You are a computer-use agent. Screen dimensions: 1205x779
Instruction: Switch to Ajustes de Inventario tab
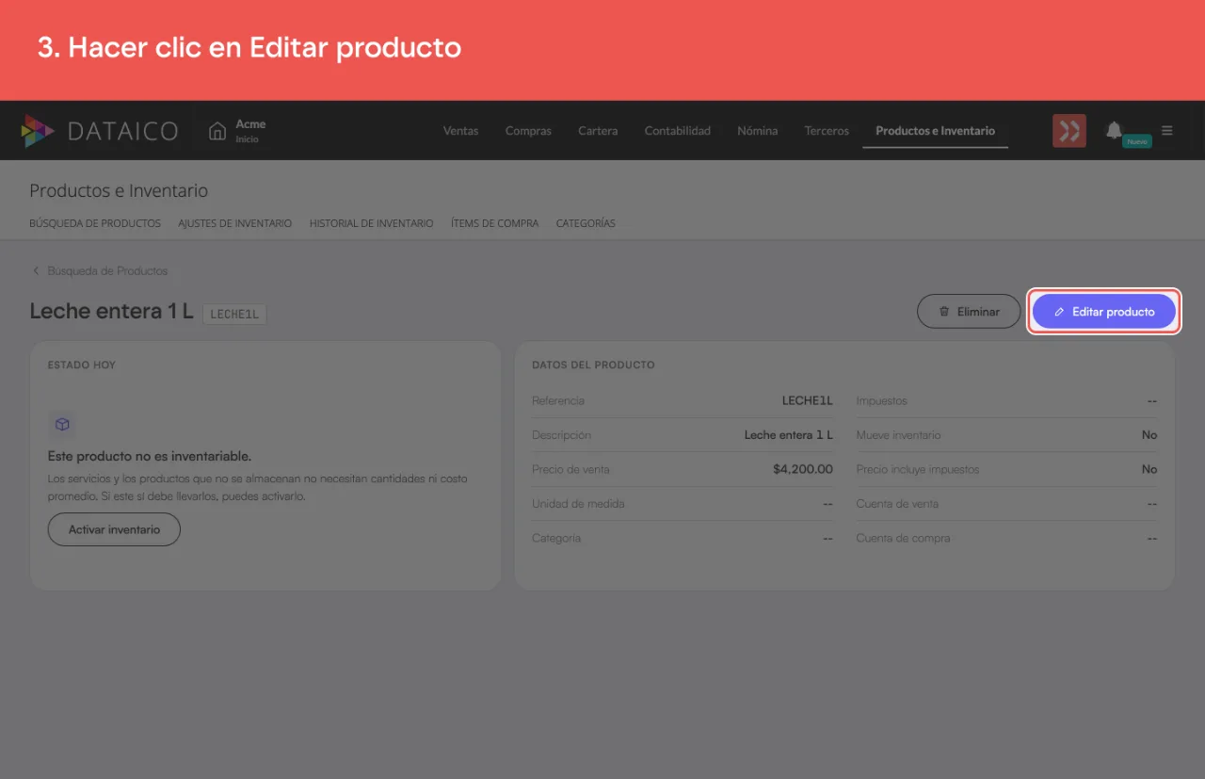coord(234,224)
